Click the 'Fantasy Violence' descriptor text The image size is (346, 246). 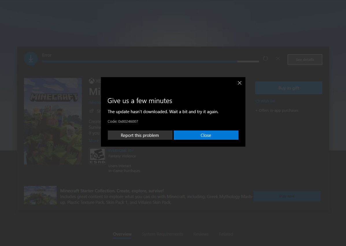click(122, 156)
